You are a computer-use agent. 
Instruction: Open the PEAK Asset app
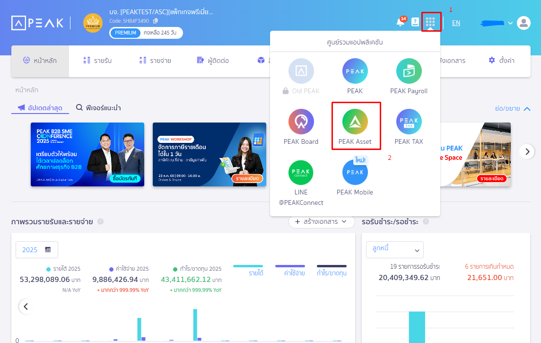tap(355, 122)
